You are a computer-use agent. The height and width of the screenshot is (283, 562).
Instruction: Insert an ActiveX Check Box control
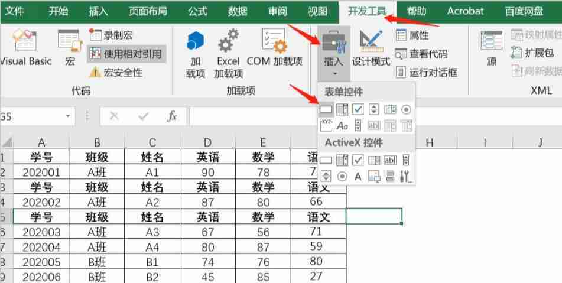[x=358, y=160]
